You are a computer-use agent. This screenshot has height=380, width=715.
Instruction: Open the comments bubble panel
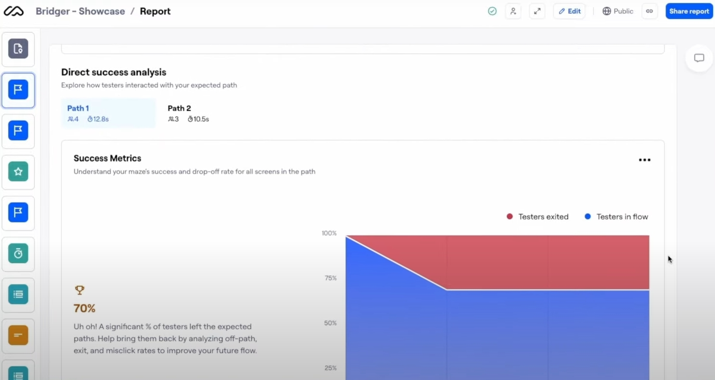(x=699, y=58)
